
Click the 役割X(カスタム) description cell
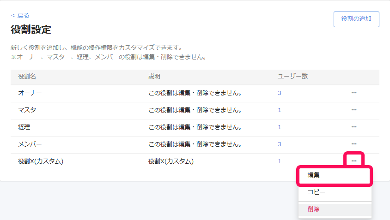click(171, 161)
